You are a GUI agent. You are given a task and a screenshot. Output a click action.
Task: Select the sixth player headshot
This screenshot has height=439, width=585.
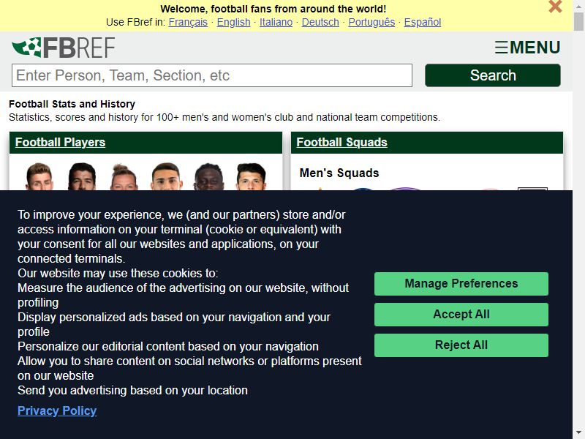coord(251,176)
